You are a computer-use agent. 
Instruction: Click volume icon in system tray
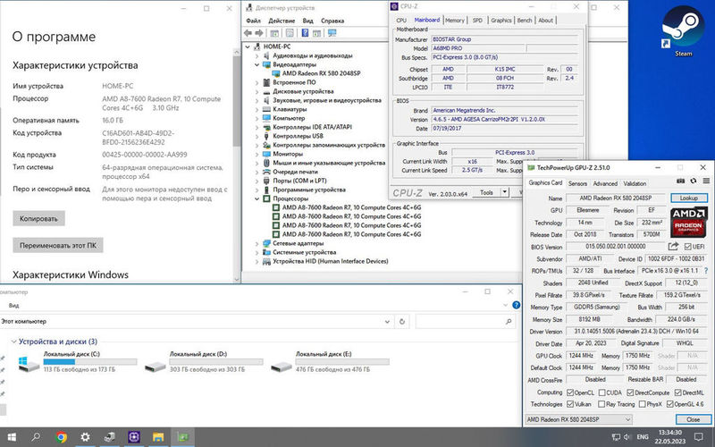627,437
